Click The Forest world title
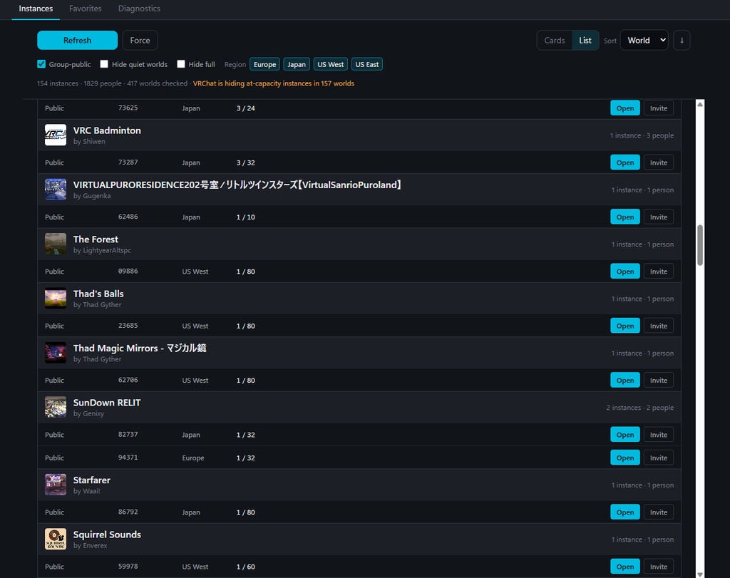The width and height of the screenshot is (730, 578). (x=96, y=239)
